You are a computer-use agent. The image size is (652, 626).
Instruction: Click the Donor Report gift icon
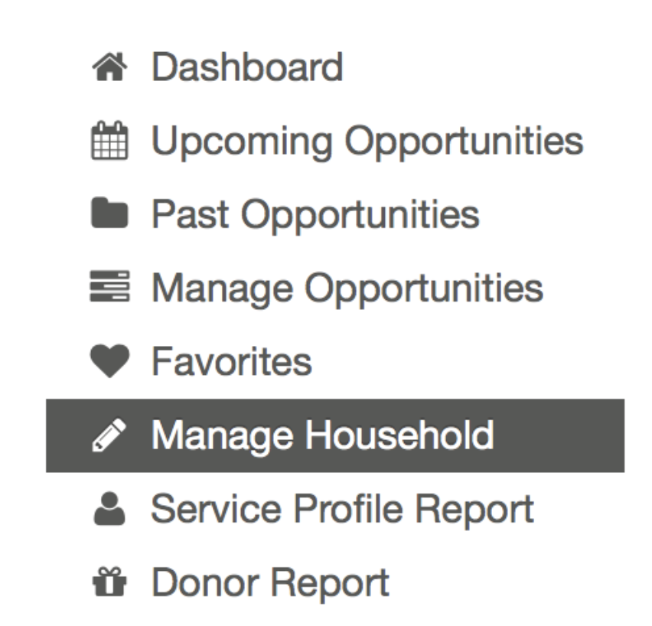(109, 583)
